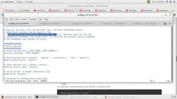Select first root@server:~/Downloads terminal tab

tap(113, 24)
